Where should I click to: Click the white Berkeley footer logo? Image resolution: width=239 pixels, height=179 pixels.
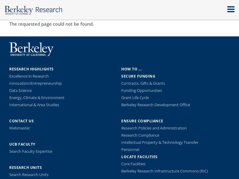pos(31,49)
